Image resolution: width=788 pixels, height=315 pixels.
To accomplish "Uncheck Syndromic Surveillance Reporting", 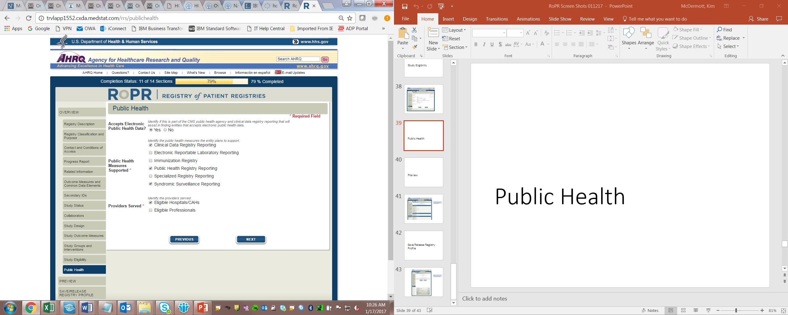I will 151,184.
